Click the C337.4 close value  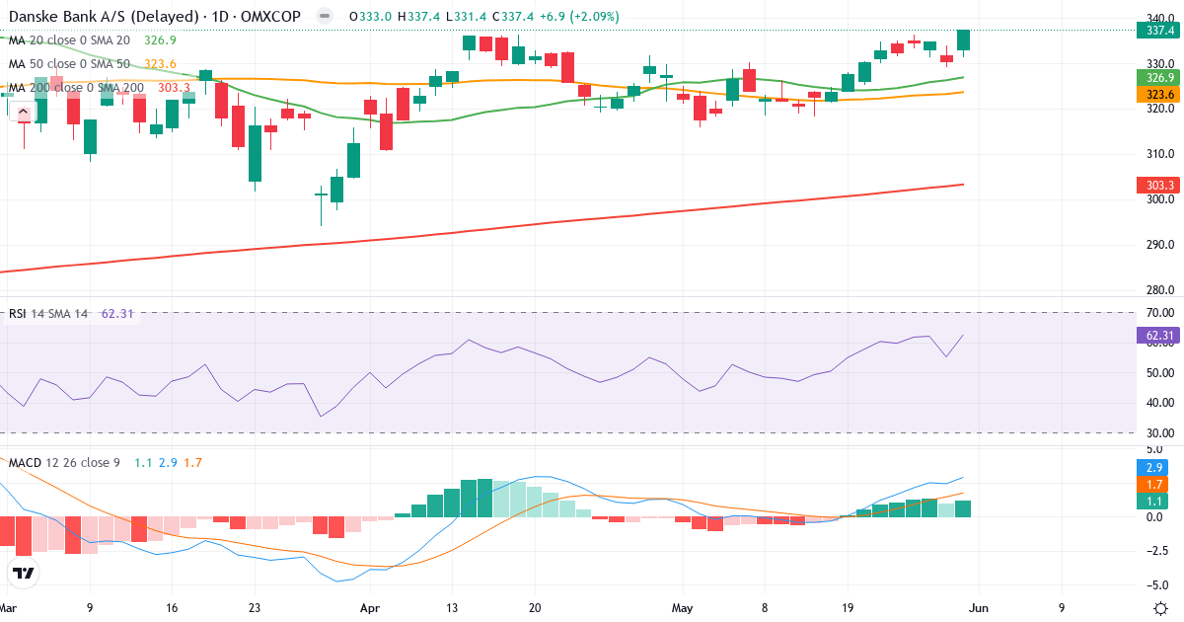click(x=511, y=17)
